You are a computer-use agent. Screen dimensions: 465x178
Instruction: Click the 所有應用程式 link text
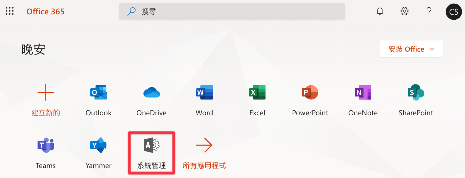[x=204, y=166]
